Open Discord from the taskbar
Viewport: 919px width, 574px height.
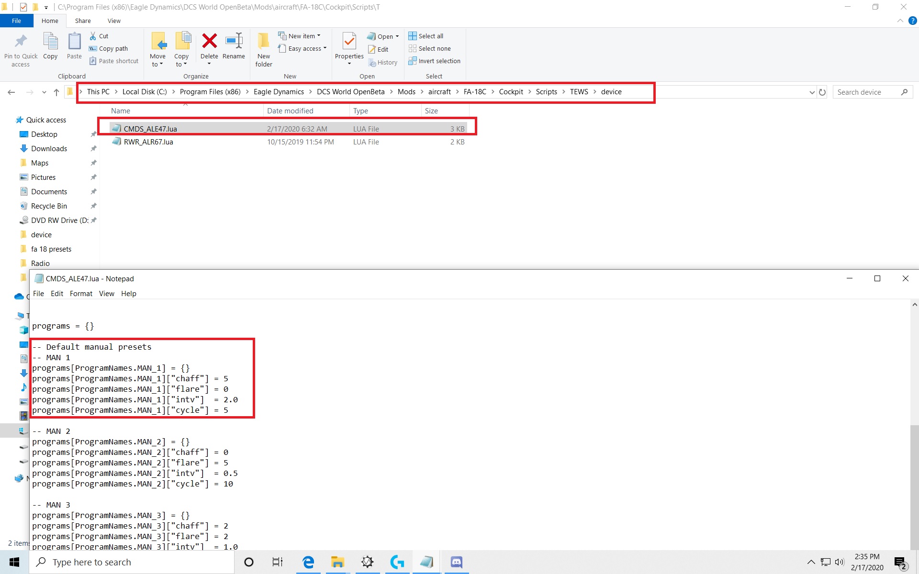point(456,562)
